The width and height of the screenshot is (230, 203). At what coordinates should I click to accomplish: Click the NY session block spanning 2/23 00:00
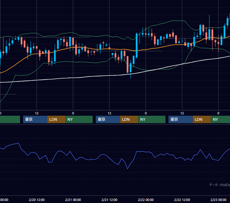(x=221, y=119)
